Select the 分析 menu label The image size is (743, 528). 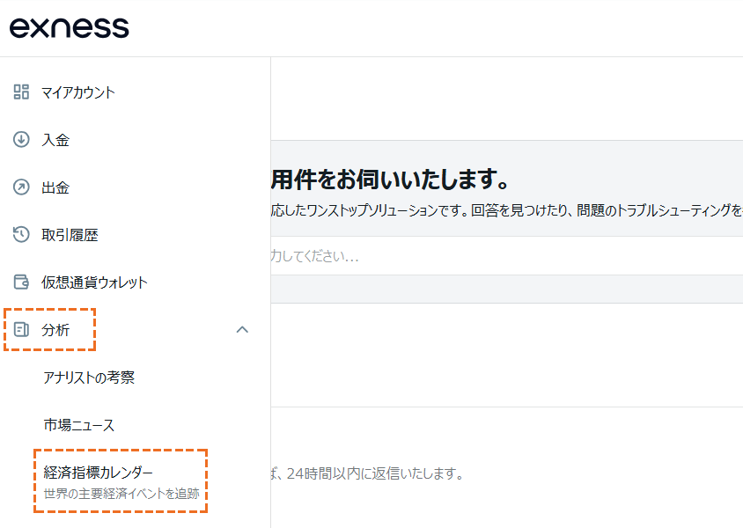coord(55,330)
